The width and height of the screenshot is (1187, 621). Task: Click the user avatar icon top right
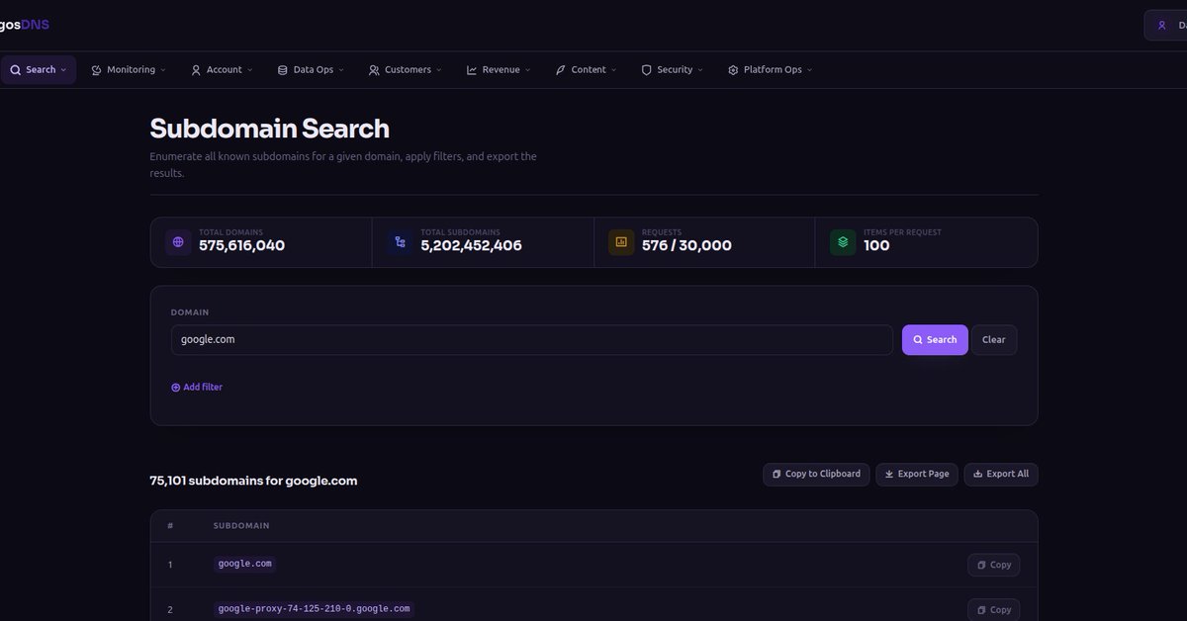[1162, 26]
